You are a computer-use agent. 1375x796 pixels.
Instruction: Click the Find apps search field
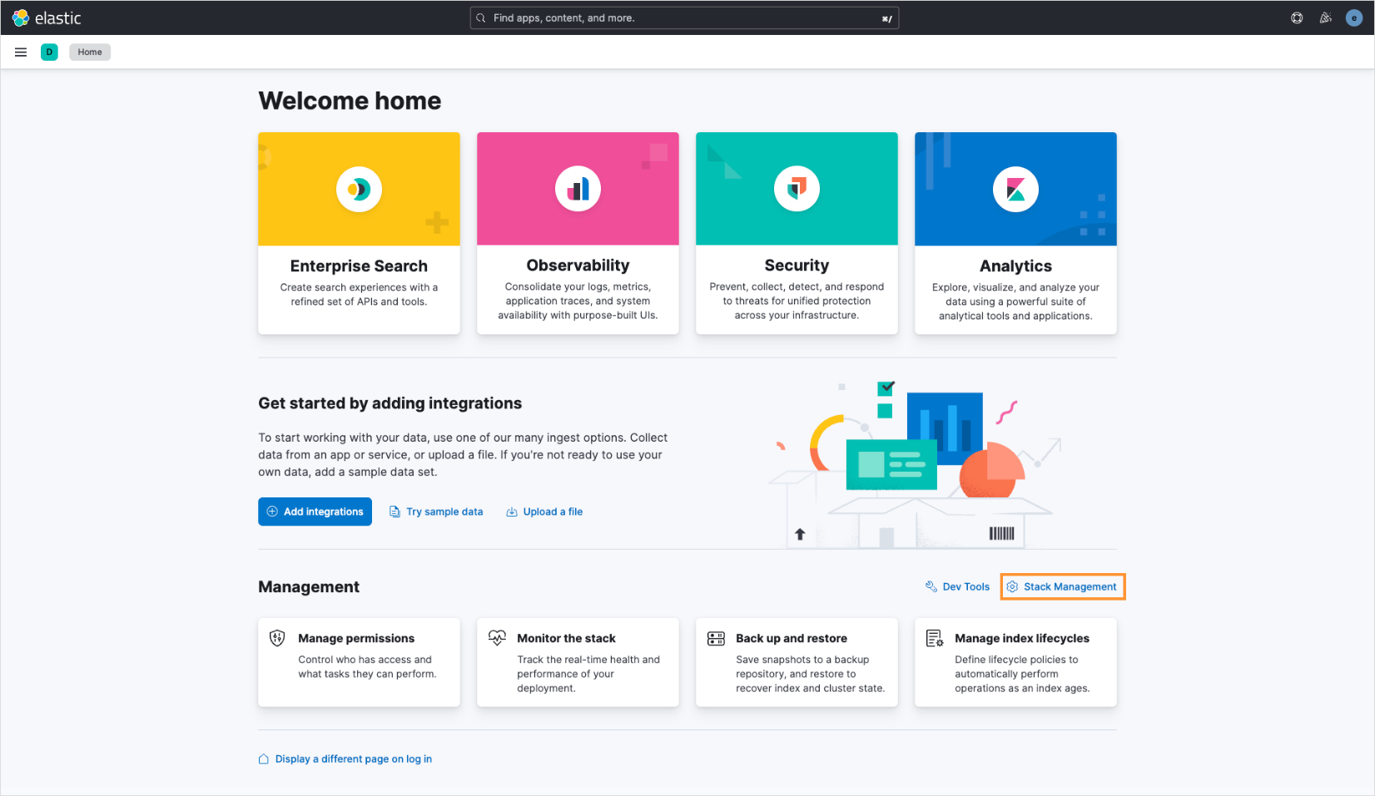pyautogui.click(x=683, y=17)
